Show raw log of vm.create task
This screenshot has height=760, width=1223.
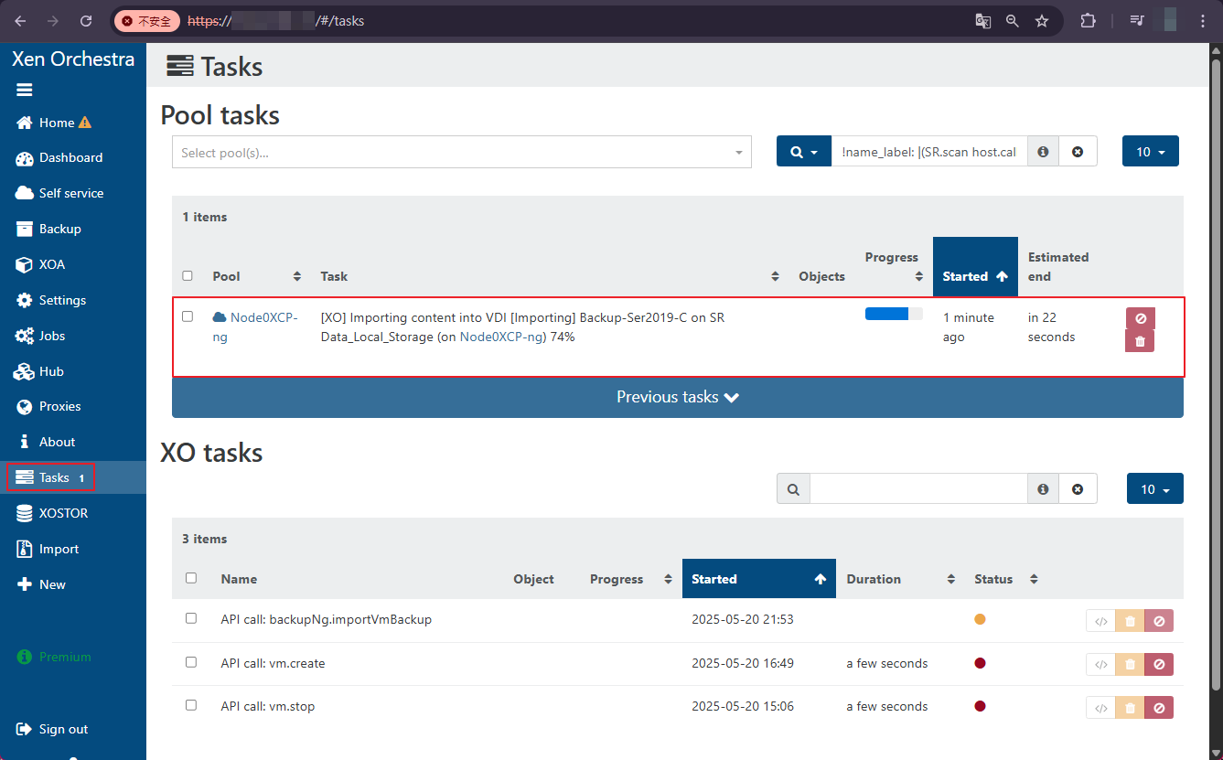(1101, 664)
